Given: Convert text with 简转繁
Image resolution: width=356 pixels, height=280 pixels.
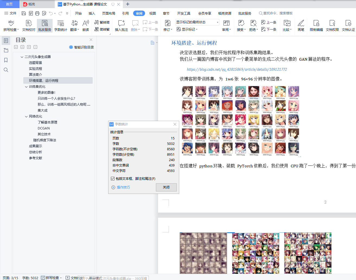Looking at the screenshot, I should [x=102, y=29].
